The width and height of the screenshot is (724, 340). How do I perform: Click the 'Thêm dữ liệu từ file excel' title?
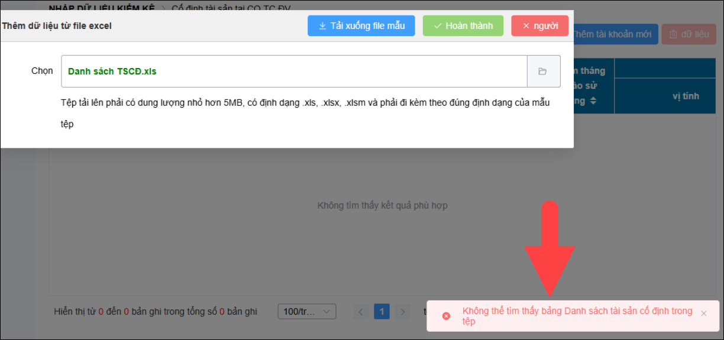[x=57, y=26]
